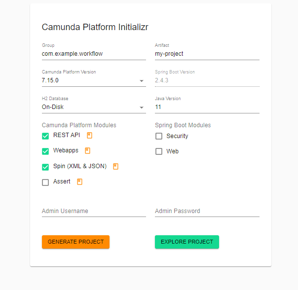This screenshot has height=290, width=298.
Task: Click the Admin Username field
Action: (94, 211)
